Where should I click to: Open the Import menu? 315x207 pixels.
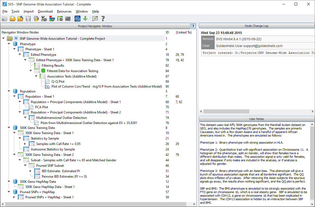(28, 11)
